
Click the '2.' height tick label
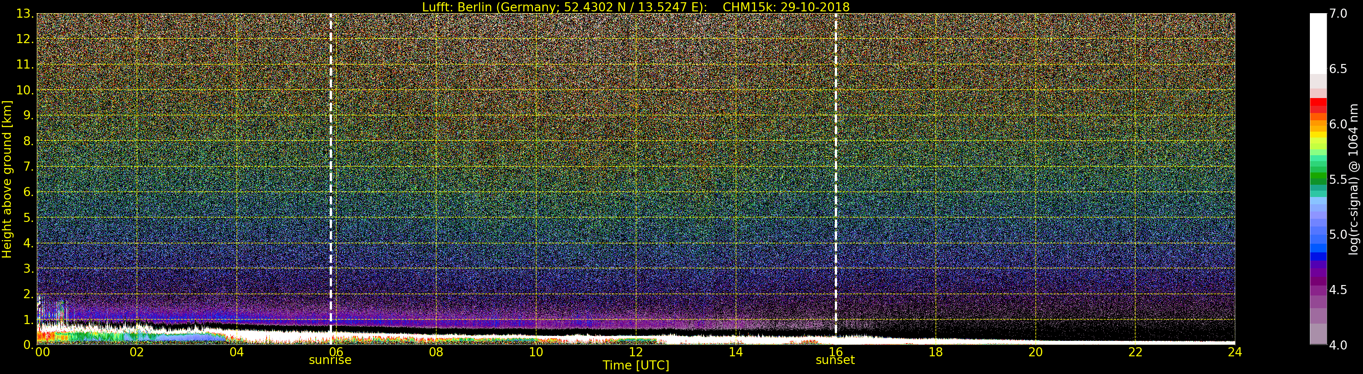(x=29, y=294)
